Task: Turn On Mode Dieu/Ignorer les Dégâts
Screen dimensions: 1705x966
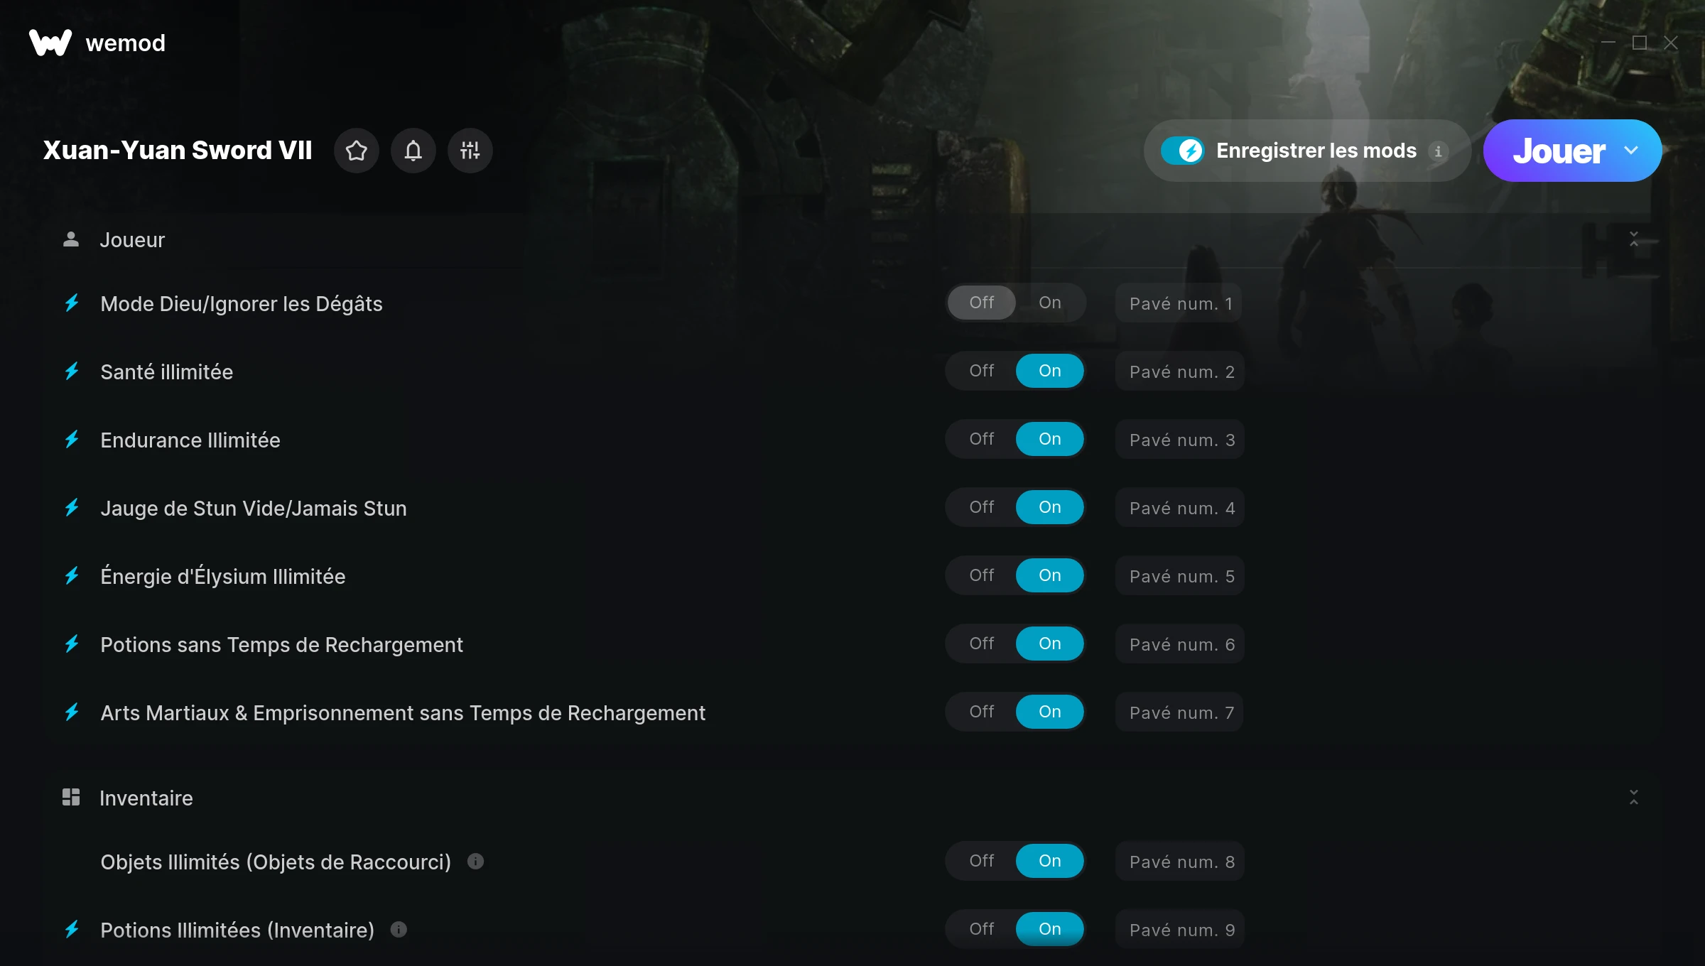Action: point(1049,303)
